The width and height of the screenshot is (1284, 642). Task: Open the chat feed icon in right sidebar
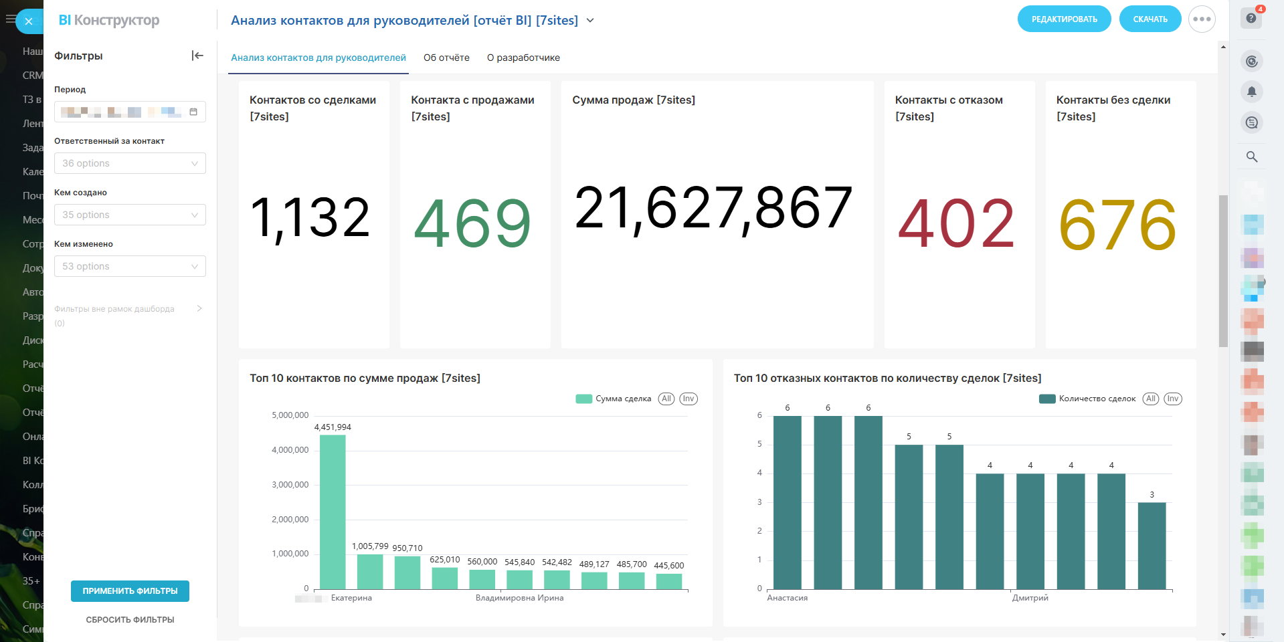click(1252, 122)
